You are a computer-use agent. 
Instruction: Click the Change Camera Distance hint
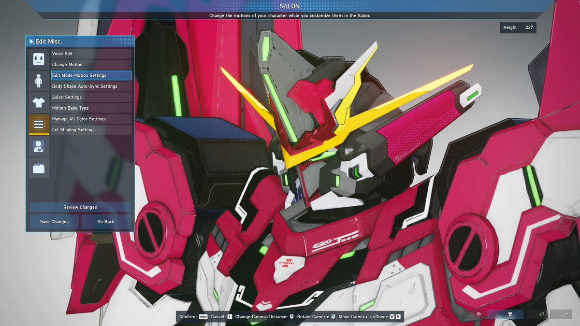coord(265,317)
